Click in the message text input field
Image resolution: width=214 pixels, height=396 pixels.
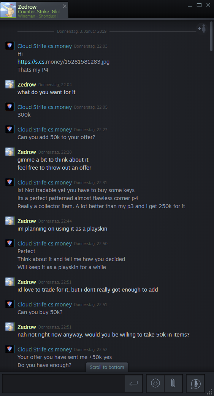pyautogui.click(x=64, y=383)
